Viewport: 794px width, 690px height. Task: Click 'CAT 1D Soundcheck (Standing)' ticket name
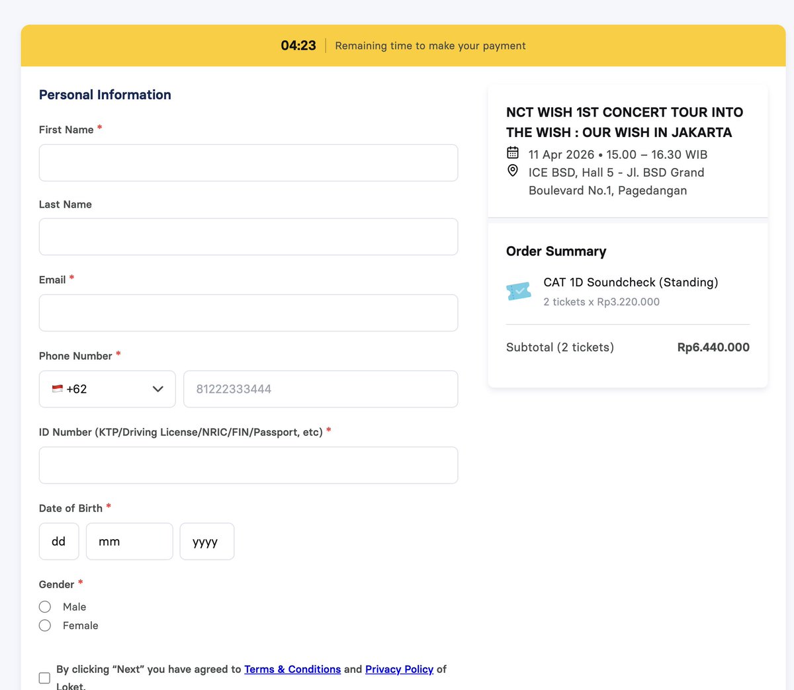tap(631, 282)
